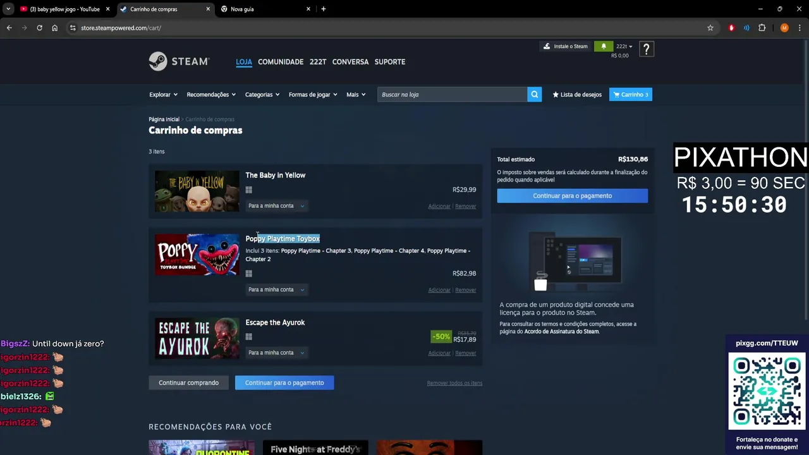Image resolution: width=809 pixels, height=455 pixels.
Task: Click the browser forward arrow
Action: 24,28
